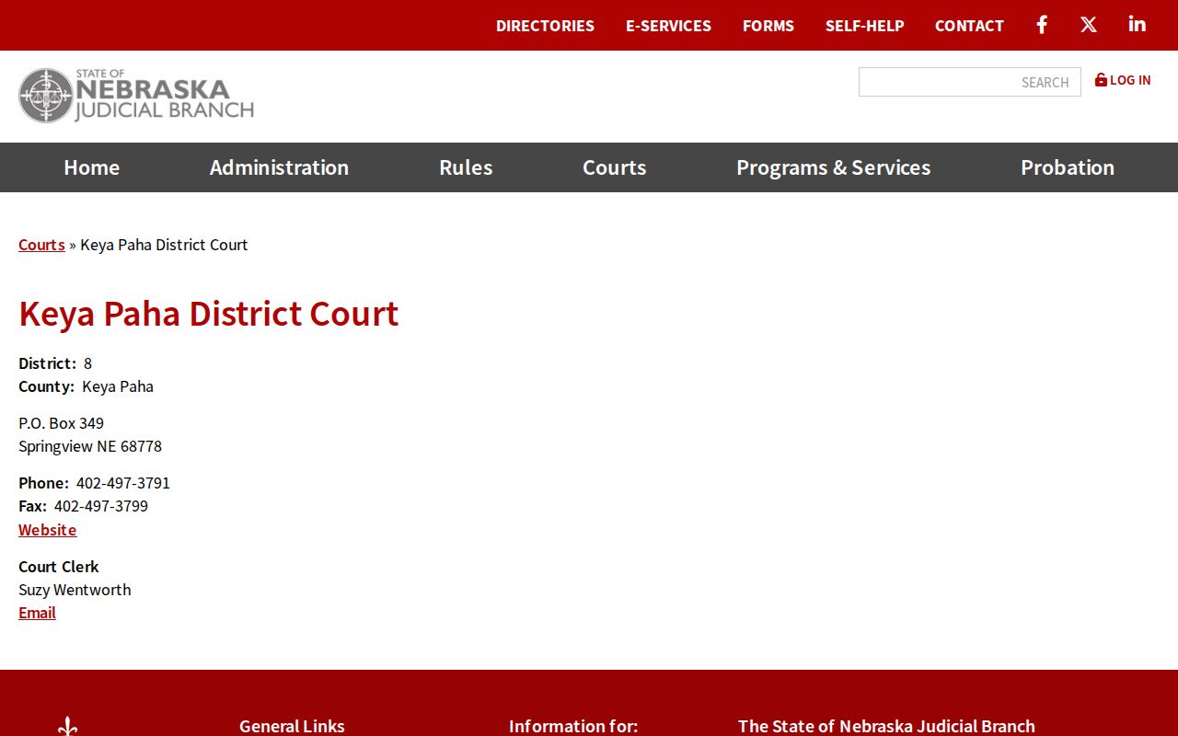Click the County: Keya Paha line

[87, 386]
